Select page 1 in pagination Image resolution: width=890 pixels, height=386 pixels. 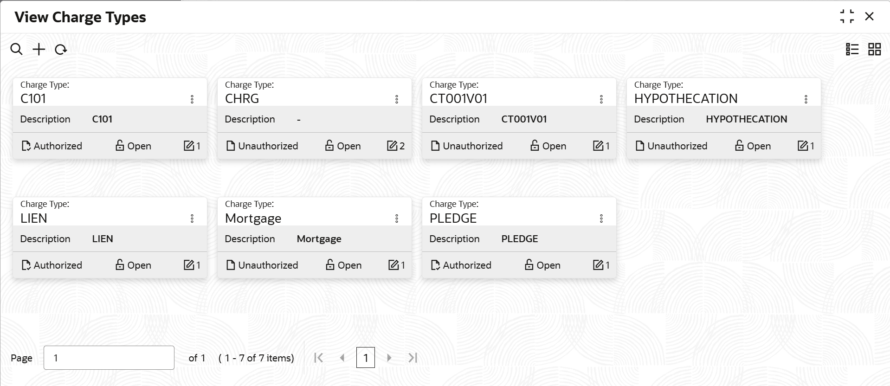tap(366, 358)
